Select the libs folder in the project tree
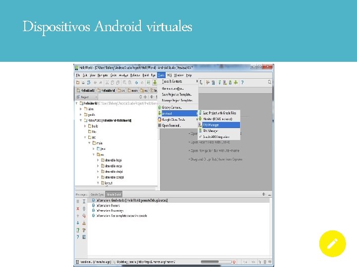 [x=92, y=132]
